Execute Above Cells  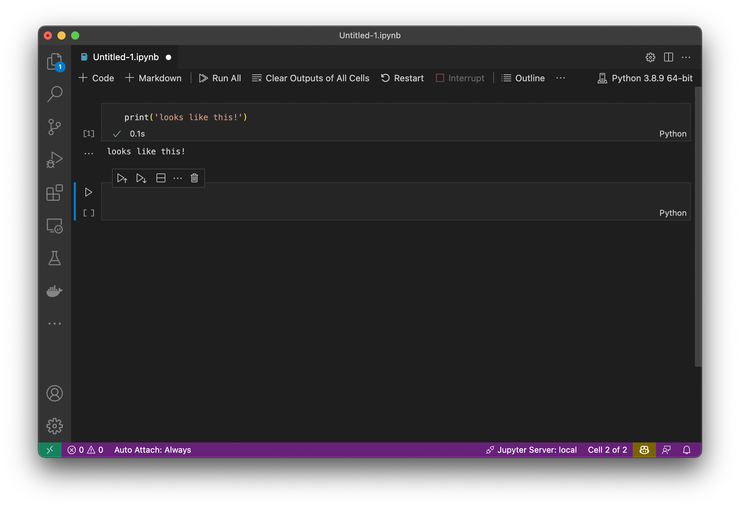[122, 178]
